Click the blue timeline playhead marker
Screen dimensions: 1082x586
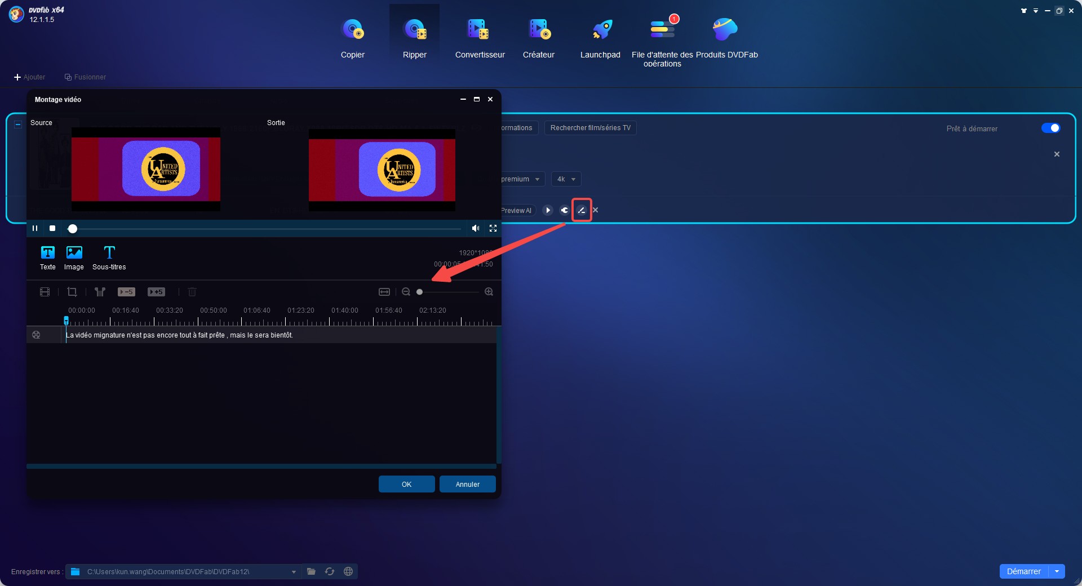[x=66, y=321]
